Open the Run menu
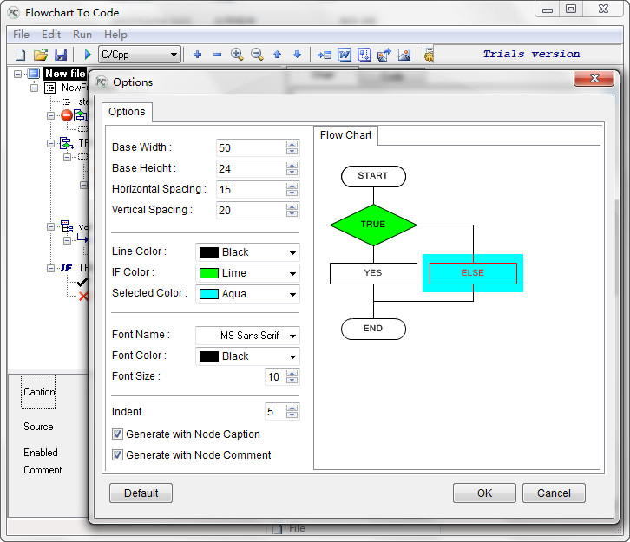This screenshot has height=542, width=630. (x=82, y=35)
